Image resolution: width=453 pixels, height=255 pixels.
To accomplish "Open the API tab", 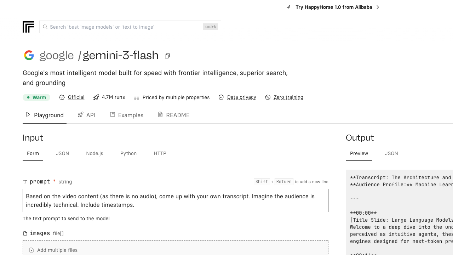I will 87,115.
